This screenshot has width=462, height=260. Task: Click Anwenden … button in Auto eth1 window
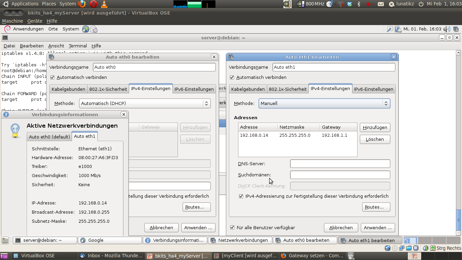tap(378, 227)
